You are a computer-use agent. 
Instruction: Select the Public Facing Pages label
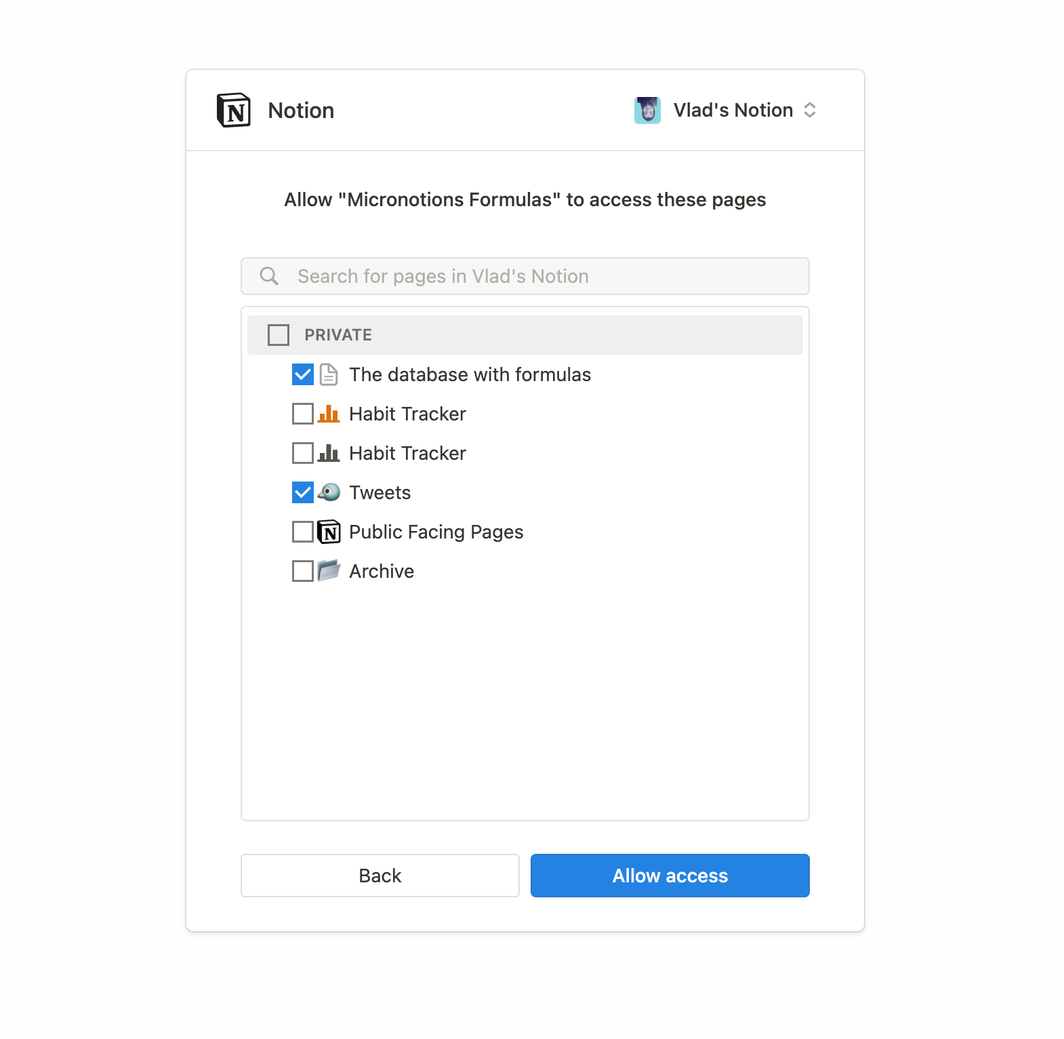pyautogui.click(x=436, y=532)
